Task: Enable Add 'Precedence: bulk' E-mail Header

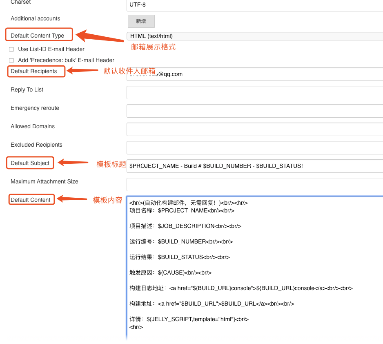Action: point(11,60)
